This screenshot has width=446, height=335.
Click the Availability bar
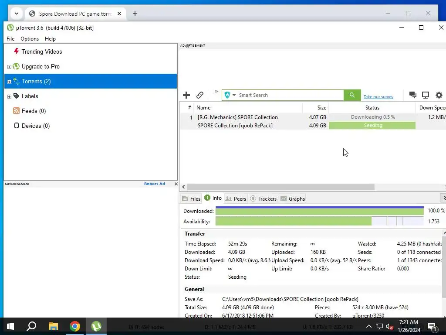319,221
